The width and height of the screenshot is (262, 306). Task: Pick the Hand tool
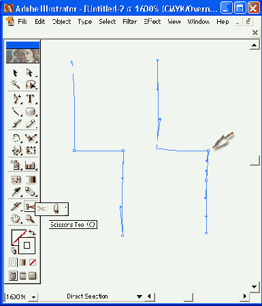coord(16,219)
